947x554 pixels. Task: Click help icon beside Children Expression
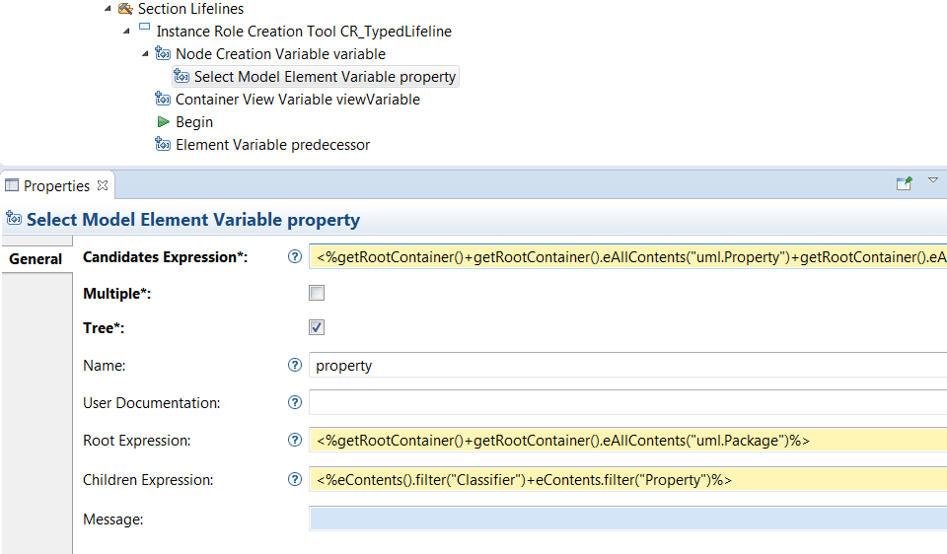click(294, 479)
